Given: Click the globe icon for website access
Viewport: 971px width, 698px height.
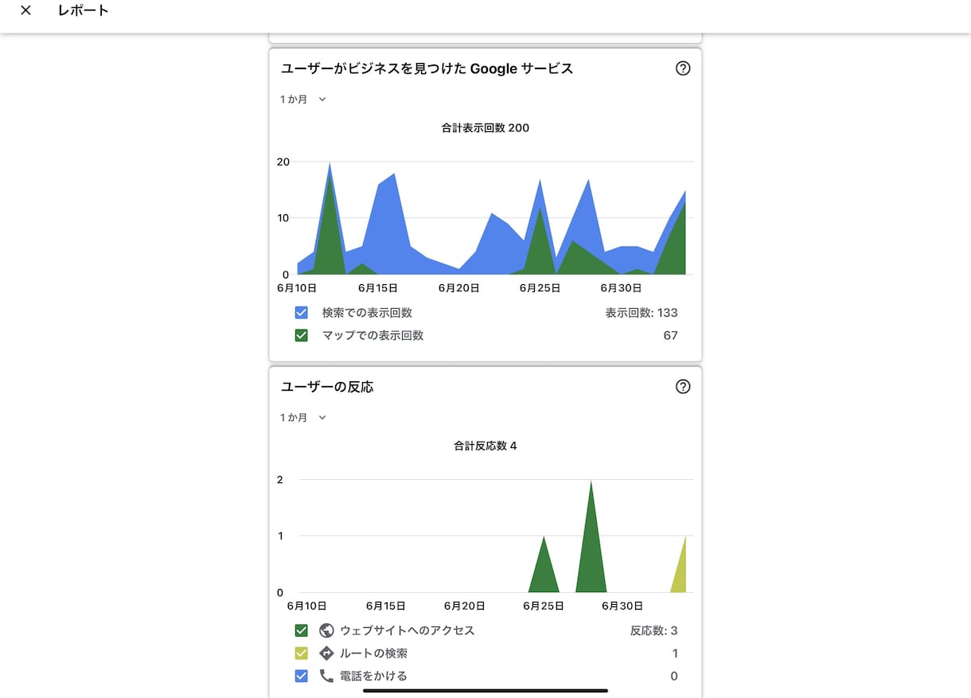Looking at the screenshot, I should coord(326,630).
